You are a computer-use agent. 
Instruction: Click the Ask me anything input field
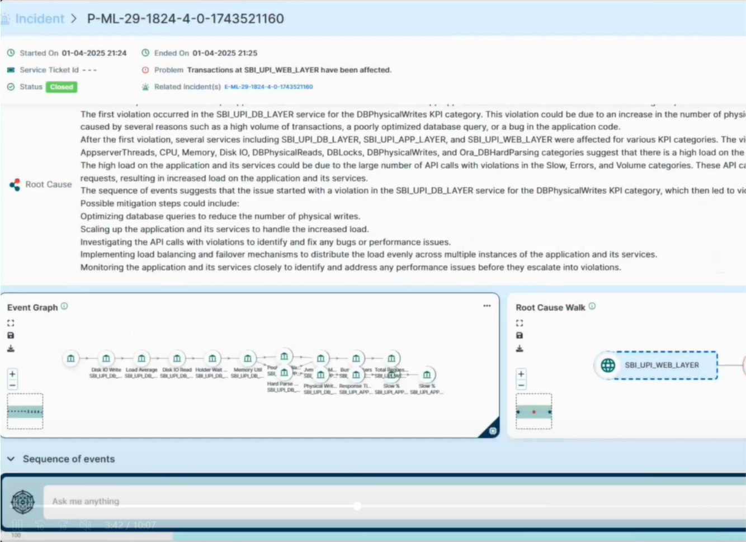[x=336, y=501]
